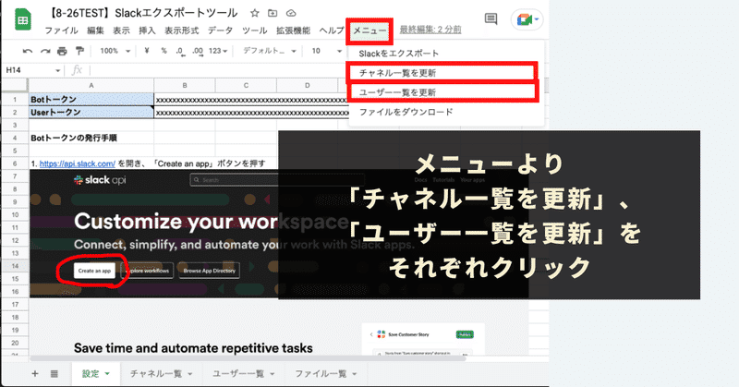Open the ファイル menu

click(x=61, y=30)
